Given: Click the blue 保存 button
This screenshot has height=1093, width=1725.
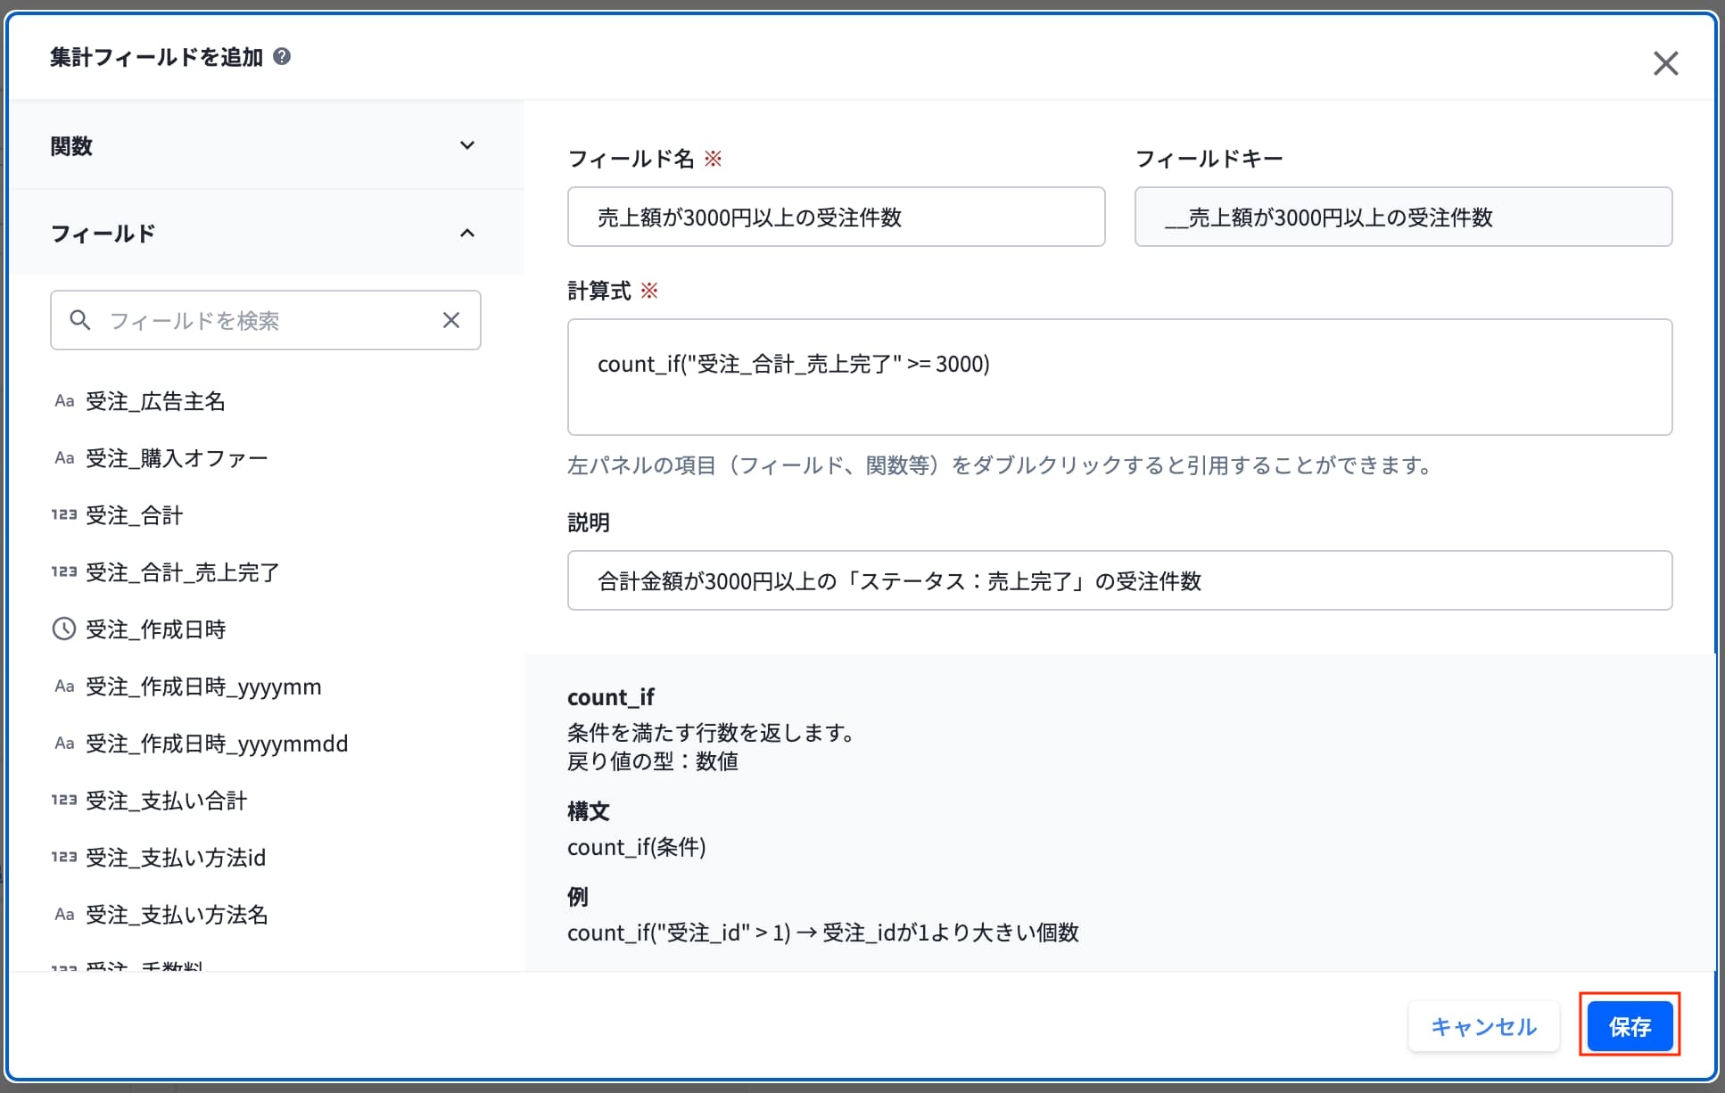Looking at the screenshot, I should pyautogui.click(x=1630, y=1027).
